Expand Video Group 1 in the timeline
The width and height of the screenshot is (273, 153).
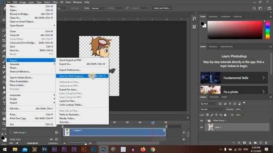pyautogui.click(x=10, y=133)
